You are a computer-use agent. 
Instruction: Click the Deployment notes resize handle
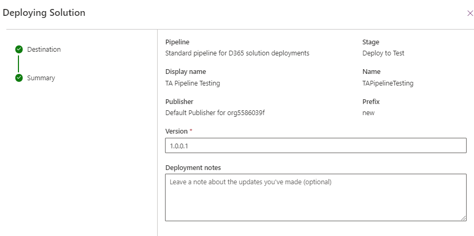(x=463, y=218)
